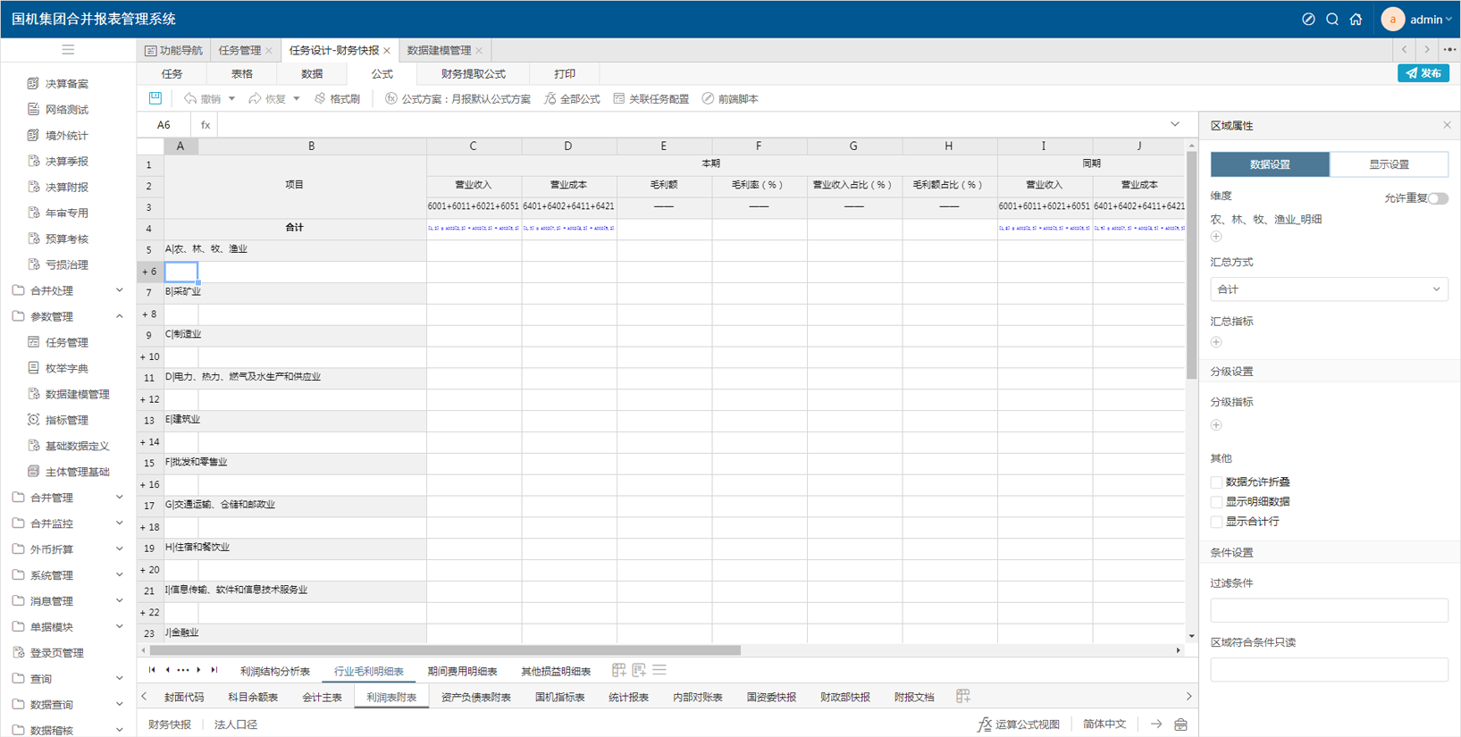This screenshot has height=737, width=1461.
Task: Switch to the 财务提取公式 tab
Action: click(x=473, y=74)
